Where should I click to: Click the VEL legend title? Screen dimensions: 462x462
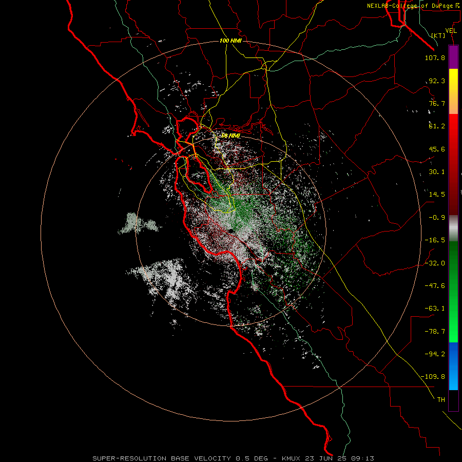(451, 31)
